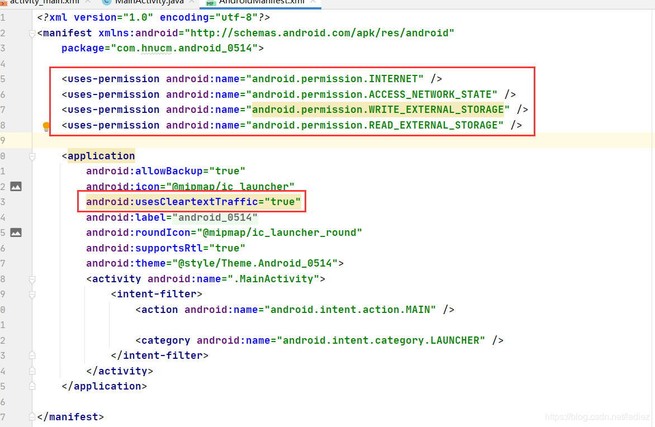Viewport: 655px width, 427px height.
Task: Click the opening intent-filter tag
Action: click(156, 294)
